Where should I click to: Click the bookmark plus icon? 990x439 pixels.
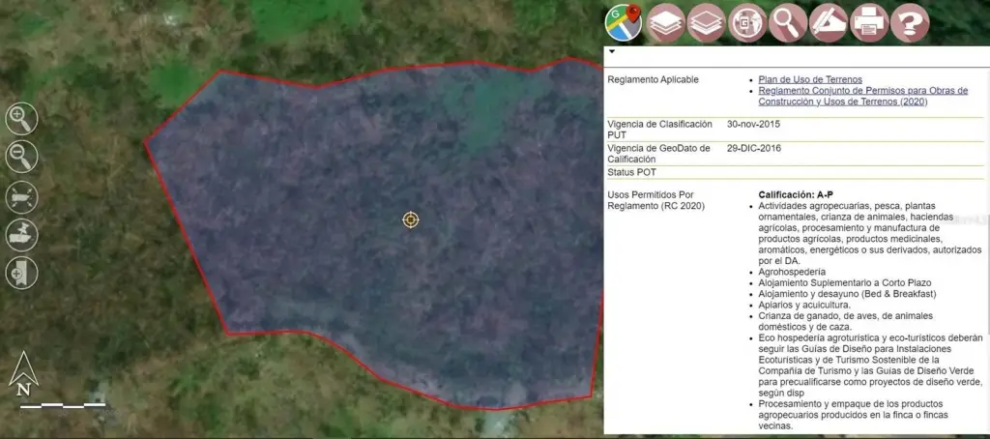coord(21,272)
